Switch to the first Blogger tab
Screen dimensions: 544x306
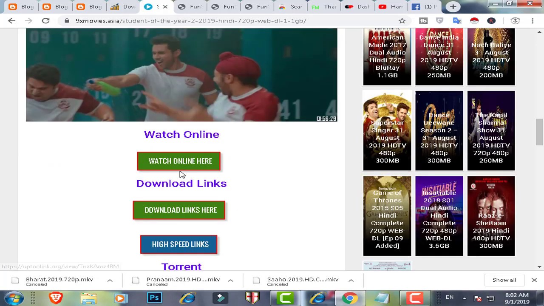(21, 7)
